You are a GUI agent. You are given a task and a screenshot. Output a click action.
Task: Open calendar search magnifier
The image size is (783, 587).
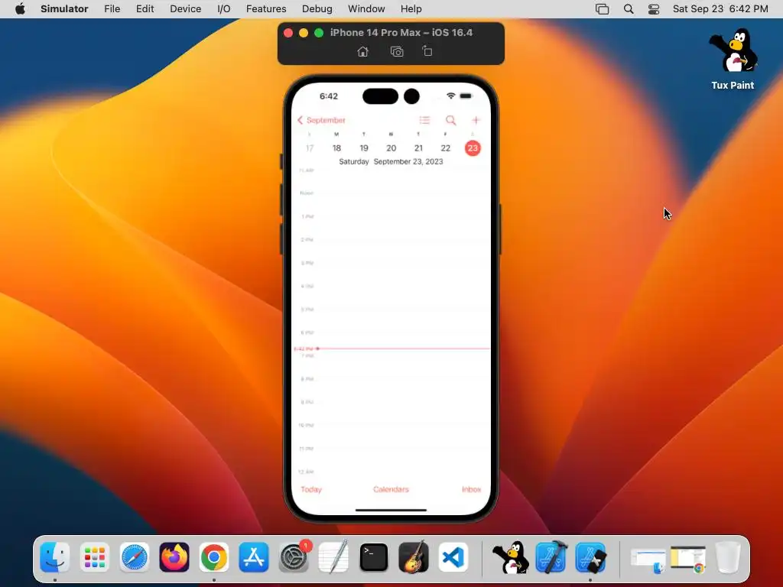point(450,120)
